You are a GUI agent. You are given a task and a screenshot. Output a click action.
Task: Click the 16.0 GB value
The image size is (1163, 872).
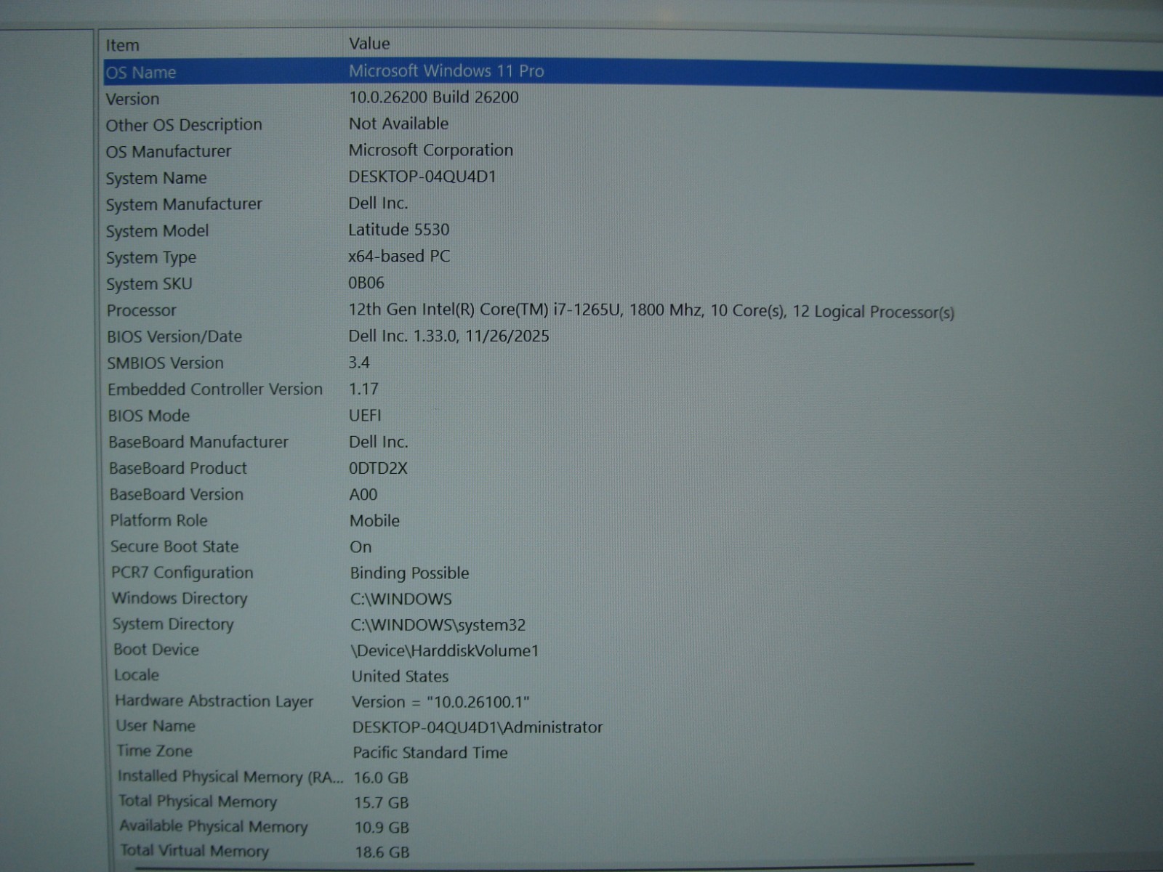381,778
